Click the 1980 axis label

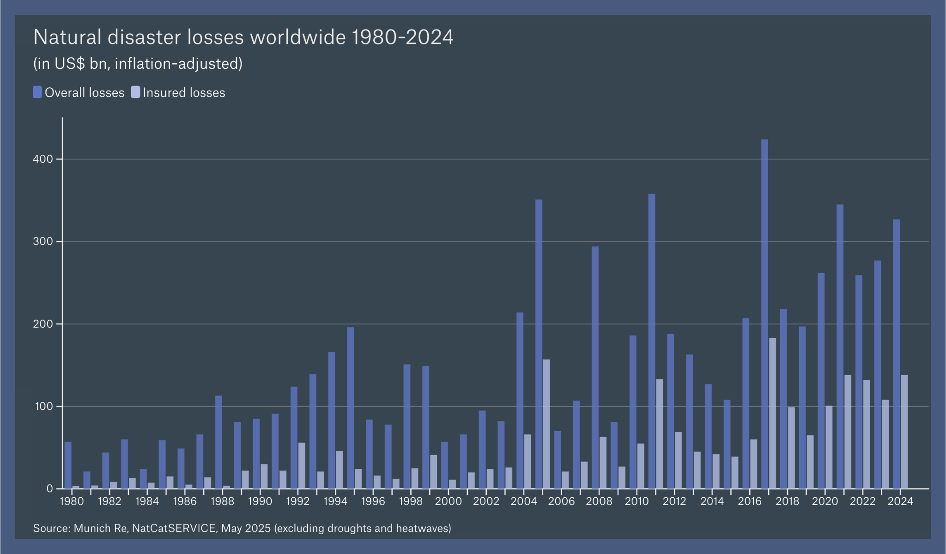point(71,501)
